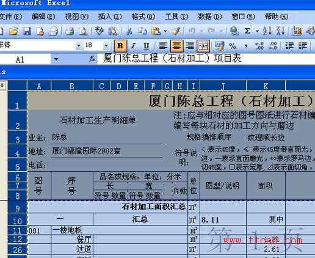This screenshot has height=258, width=315.
Task: Click the Name Box showing A1
Action: [26, 59]
